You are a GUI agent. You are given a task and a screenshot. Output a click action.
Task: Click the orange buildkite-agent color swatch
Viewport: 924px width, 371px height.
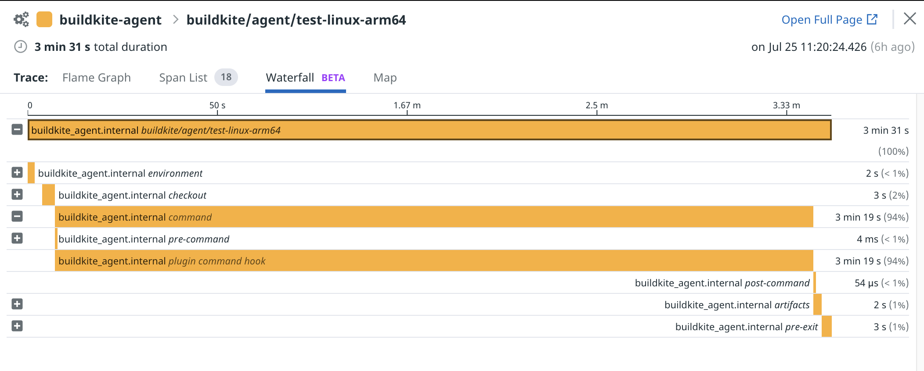[44, 20]
